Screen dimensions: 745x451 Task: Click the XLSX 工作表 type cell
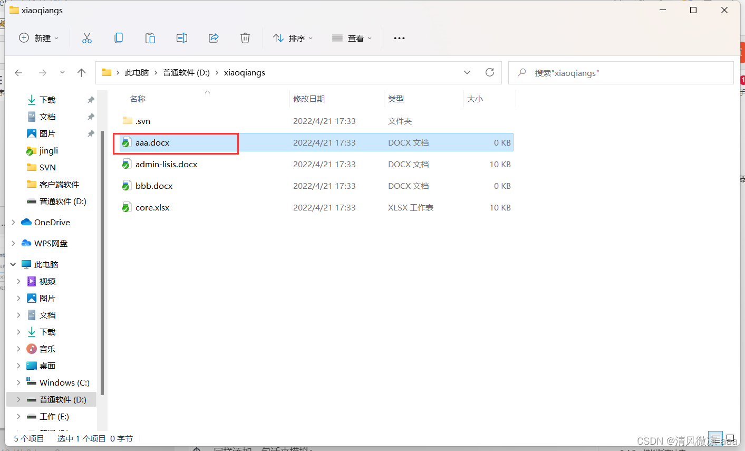tap(411, 207)
